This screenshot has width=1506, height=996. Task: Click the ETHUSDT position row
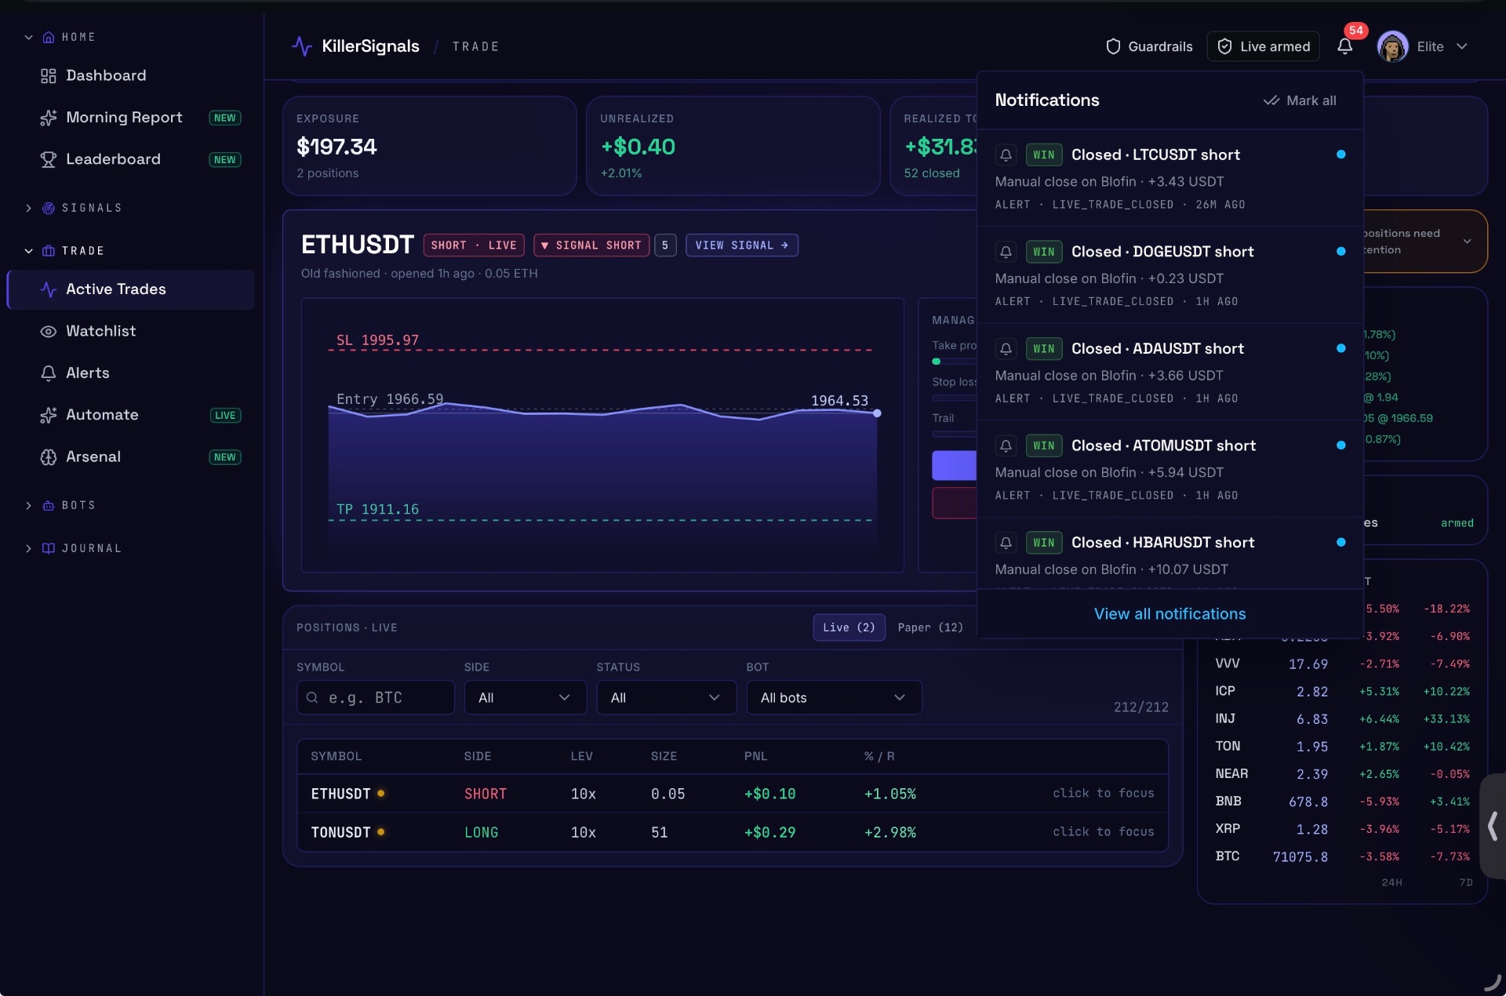coord(733,794)
